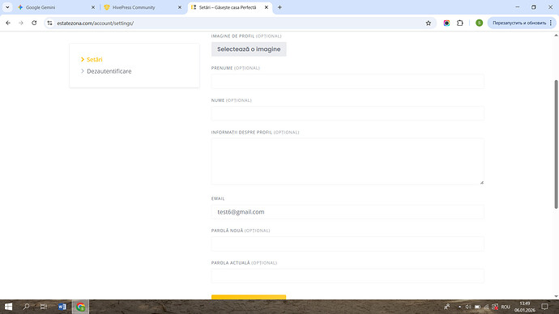This screenshot has height=314, width=559.
Task: Reload the estatezona settings page
Action: click(x=34, y=23)
